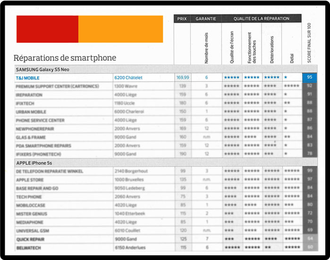Viewport: 330px width, 260px height.
Task: Click the 'UNIVERSAL GSM' shop name
Action: click(33, 231)
